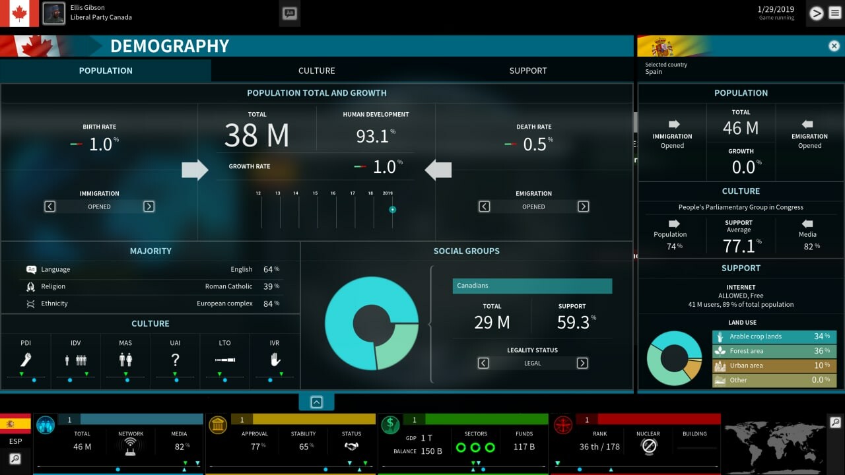
Task: Click the Status handshake icon
Action: click(351, 446)
